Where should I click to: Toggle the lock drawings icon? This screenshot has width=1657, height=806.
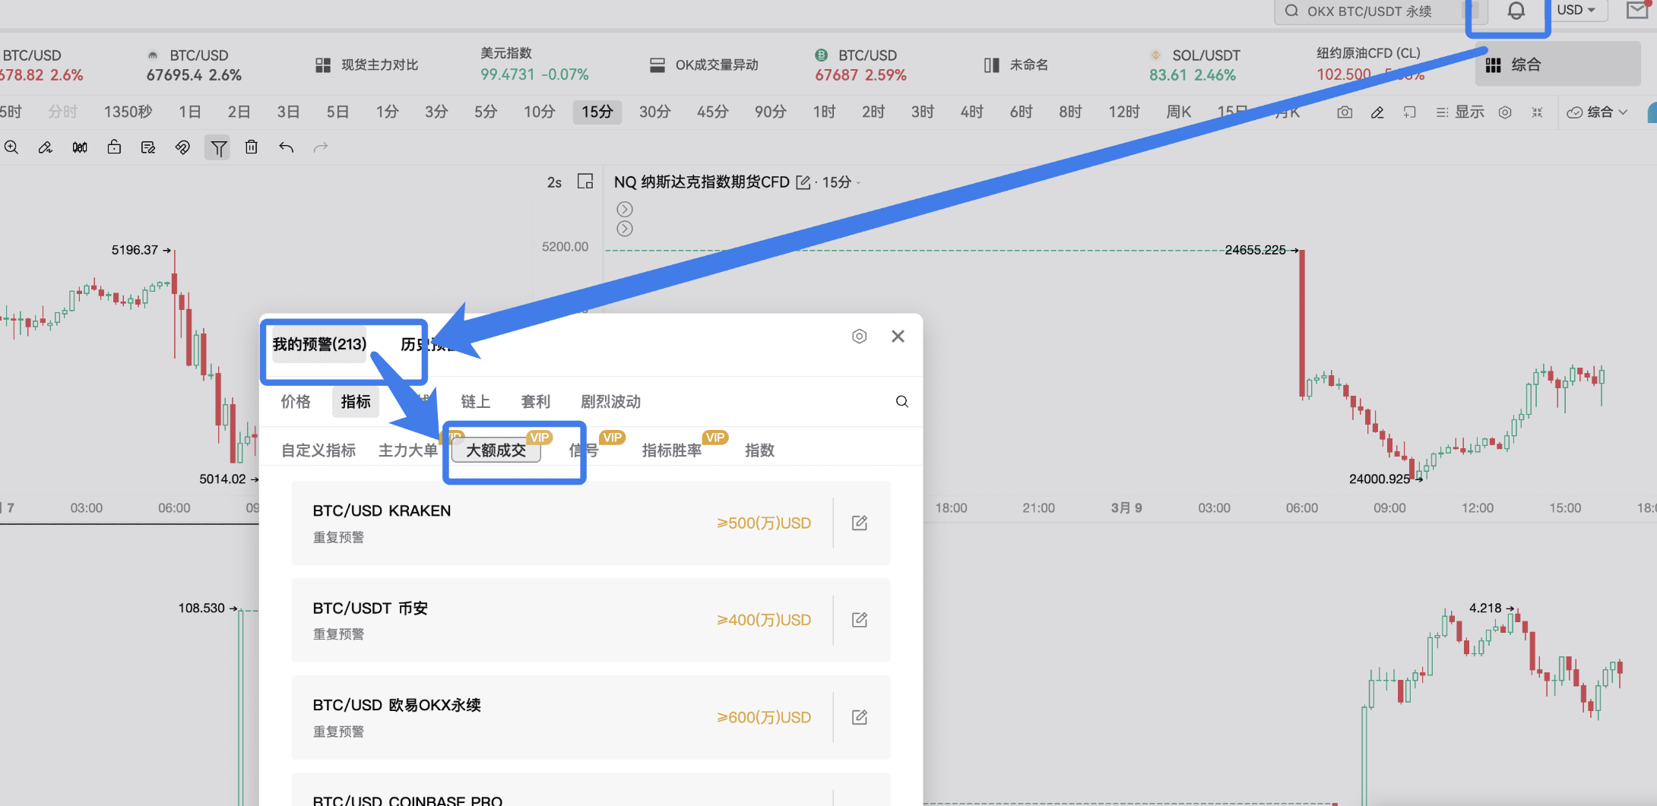click(x=114, y=147)
